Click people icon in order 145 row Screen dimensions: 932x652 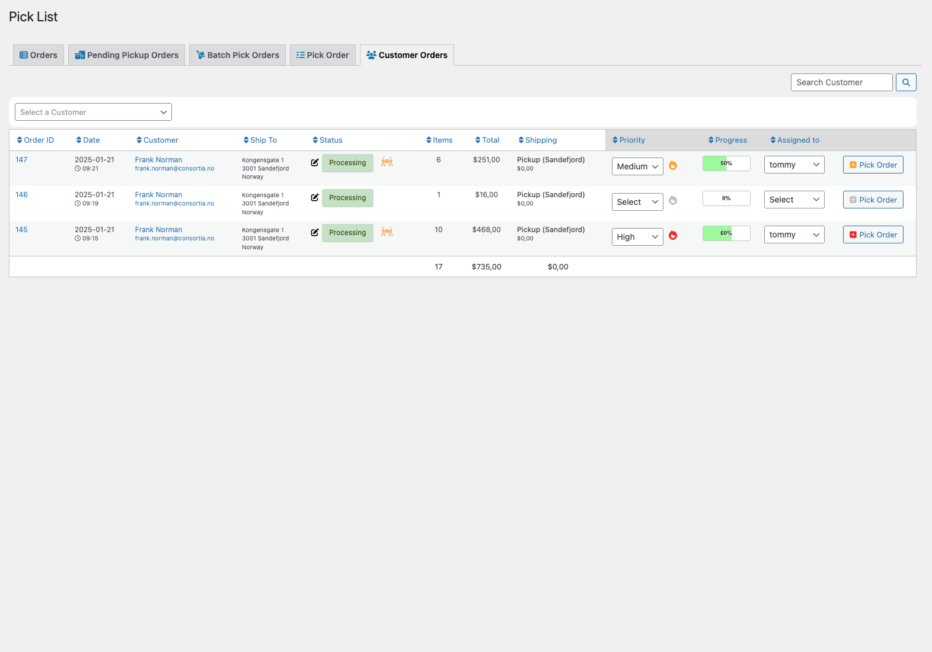coord(387,232)
